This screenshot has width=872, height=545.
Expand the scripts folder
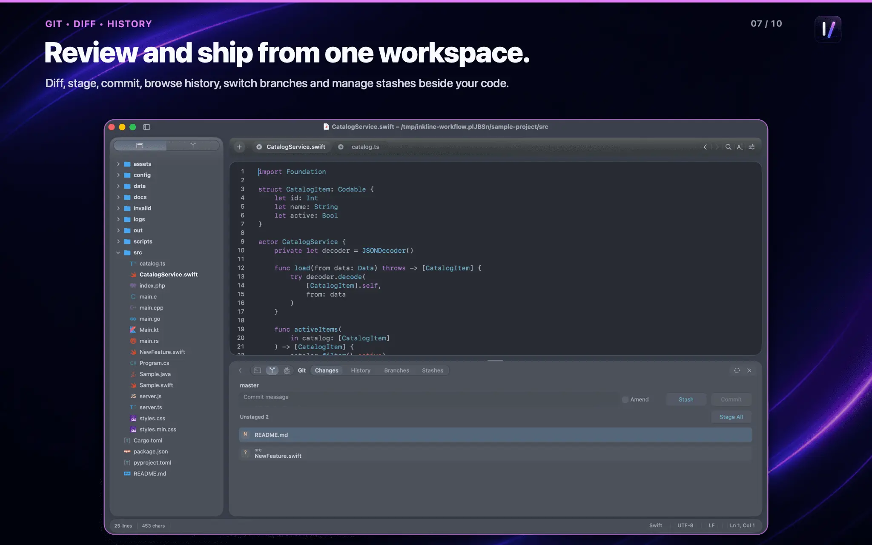(x=118, y=241)
